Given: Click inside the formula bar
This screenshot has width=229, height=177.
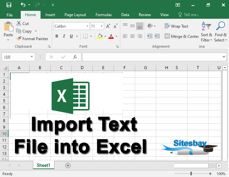Looking at the screenshot, I should tap(152, 57).
